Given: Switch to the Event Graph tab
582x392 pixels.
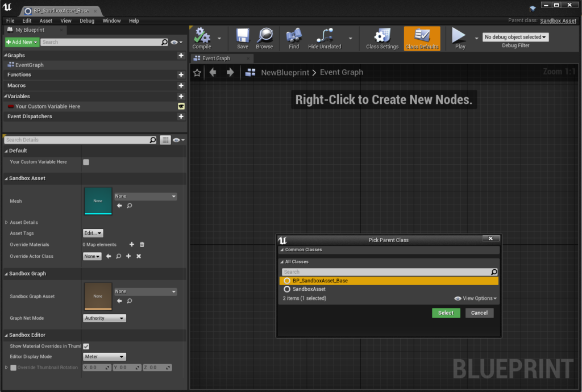Looking at the screenshot, I should tap(222, 58).
